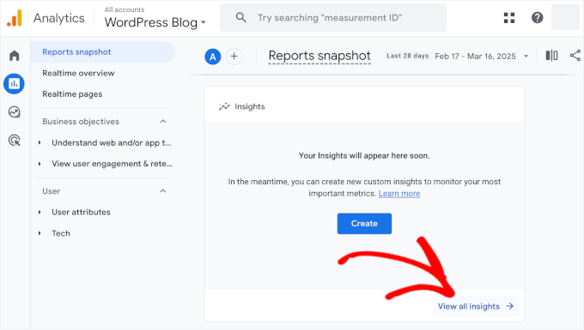This screenshot has height=330, width=584.
Task: Click the Create insights button
Action: click(x=364, y=224)
